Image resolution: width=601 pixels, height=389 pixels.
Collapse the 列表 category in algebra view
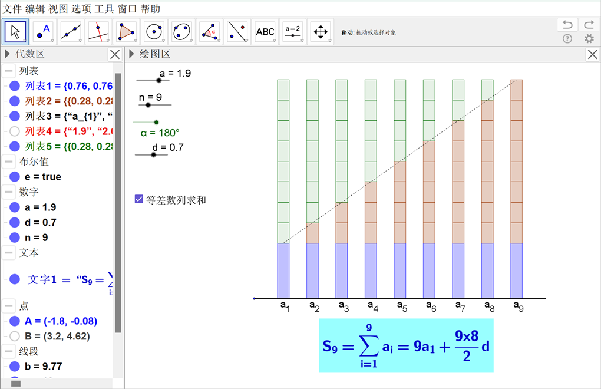tap(9, 71)
